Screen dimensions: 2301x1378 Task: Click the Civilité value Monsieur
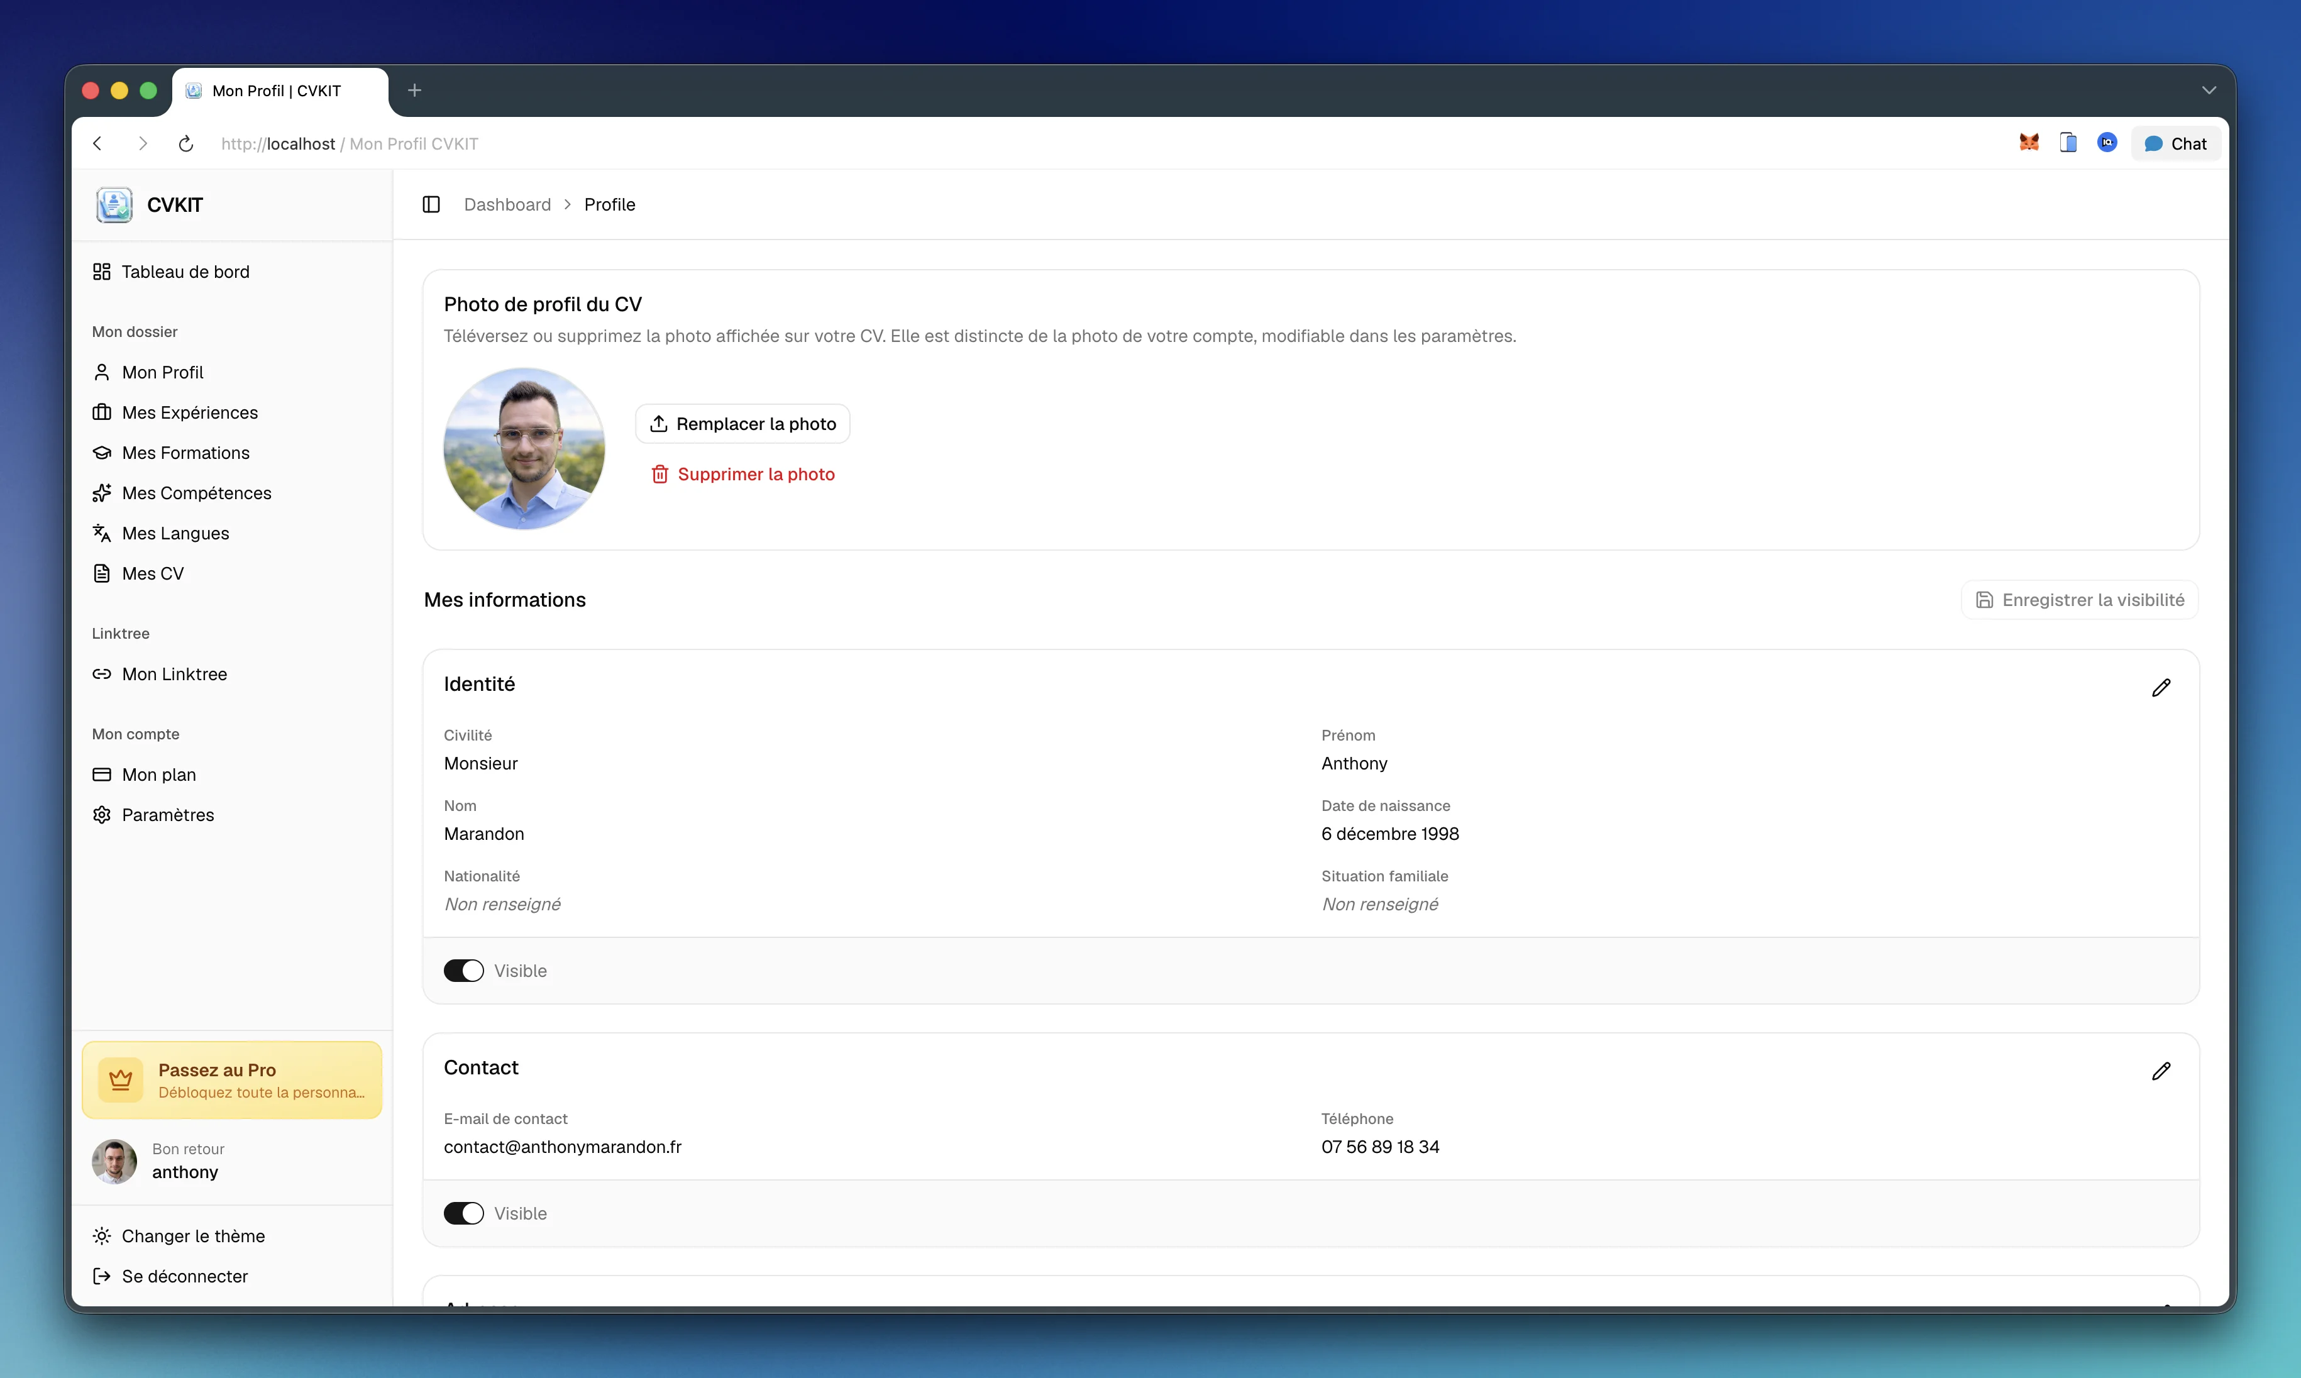481,763
